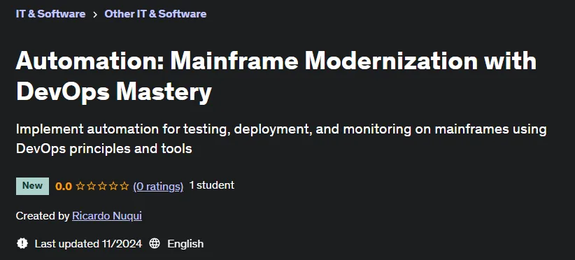Click the 0.0 rating score
Viewport: 575px width, 260px height.
[64, 187]
